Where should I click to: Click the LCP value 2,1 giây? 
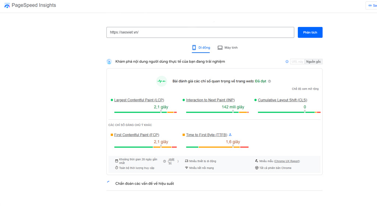coord(161,107)
